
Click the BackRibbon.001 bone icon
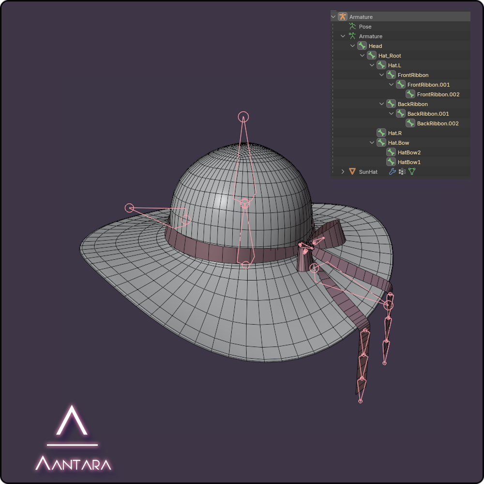(401, 114)
